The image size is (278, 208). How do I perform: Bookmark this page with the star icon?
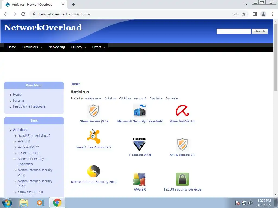(x=244, y=14)
